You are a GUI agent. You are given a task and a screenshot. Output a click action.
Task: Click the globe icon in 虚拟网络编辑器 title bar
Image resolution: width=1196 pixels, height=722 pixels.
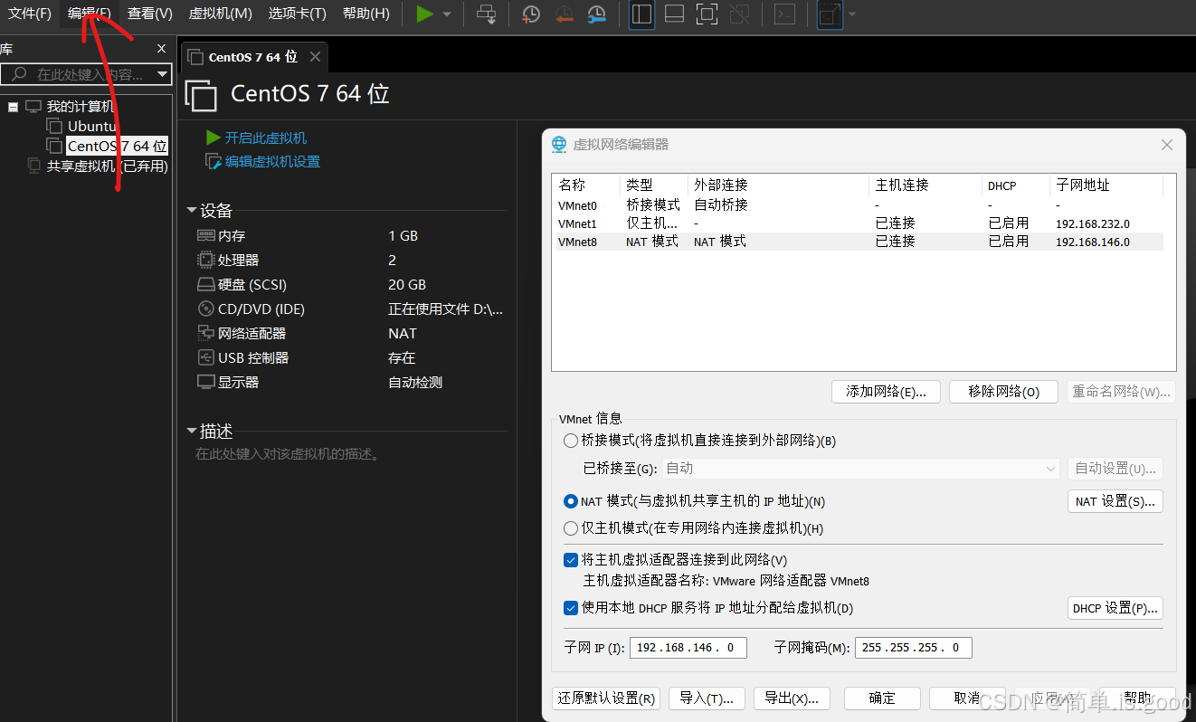point(558,145)
